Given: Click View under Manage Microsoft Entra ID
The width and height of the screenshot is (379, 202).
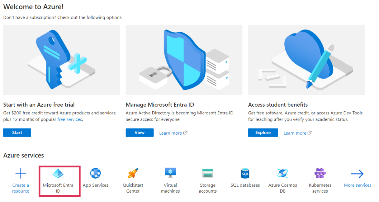Looking at the screenshot, I should point(140,132).
